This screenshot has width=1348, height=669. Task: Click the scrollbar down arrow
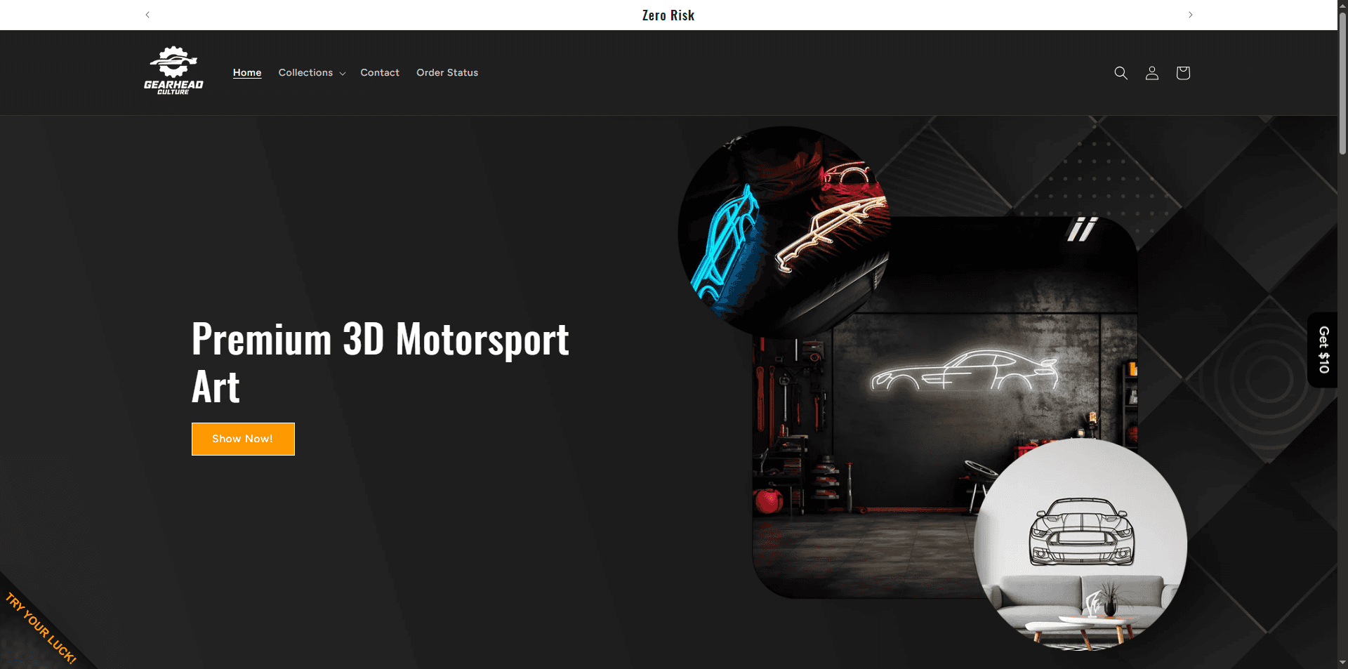click(1342, 662)
